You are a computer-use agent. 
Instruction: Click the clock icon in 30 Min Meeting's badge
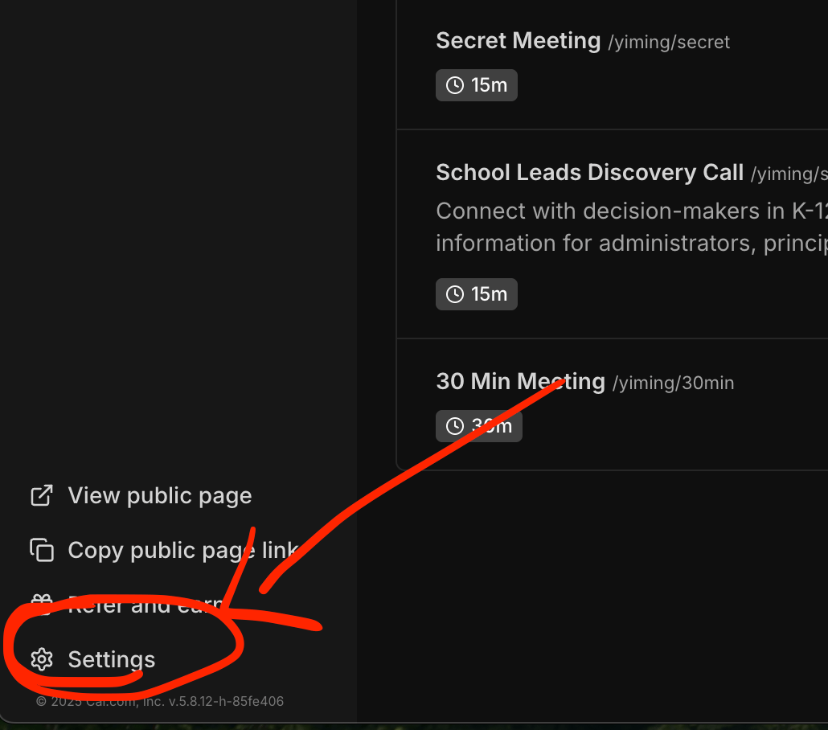455,426
